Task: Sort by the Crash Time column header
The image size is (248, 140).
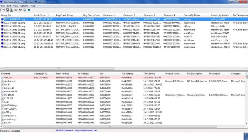Action: click(x=40, y=15)
